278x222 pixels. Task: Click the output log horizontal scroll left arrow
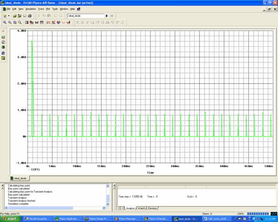click(6, 208)
